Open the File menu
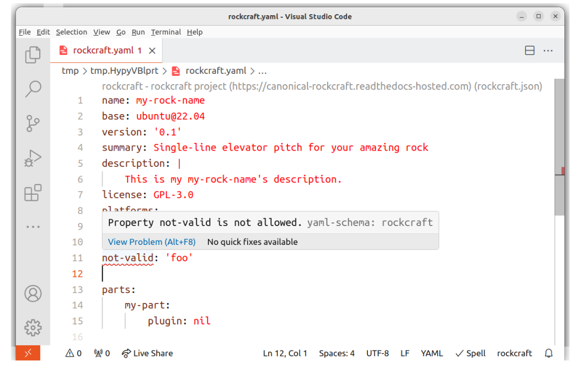This screenshot has height=371, width=578. point(25,32)
